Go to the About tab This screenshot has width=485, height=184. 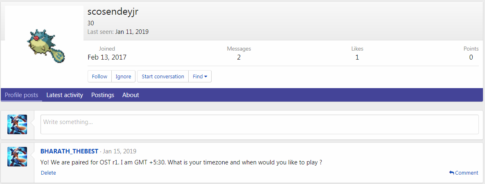tap(131, 95)
